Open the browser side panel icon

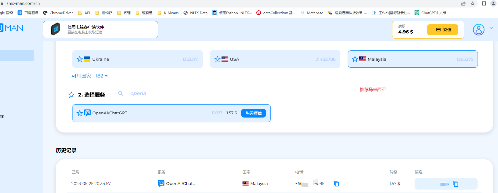(x=484, y=3)
